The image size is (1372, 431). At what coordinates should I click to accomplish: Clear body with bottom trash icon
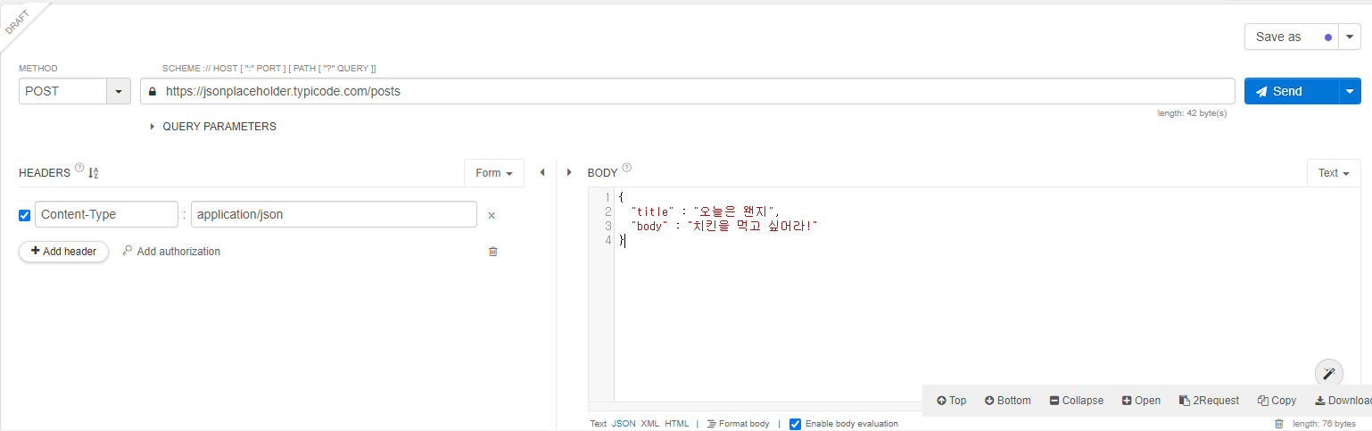click(1278, 424)
